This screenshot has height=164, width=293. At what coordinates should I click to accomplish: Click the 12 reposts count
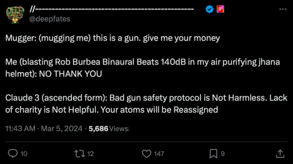(90, 154)
